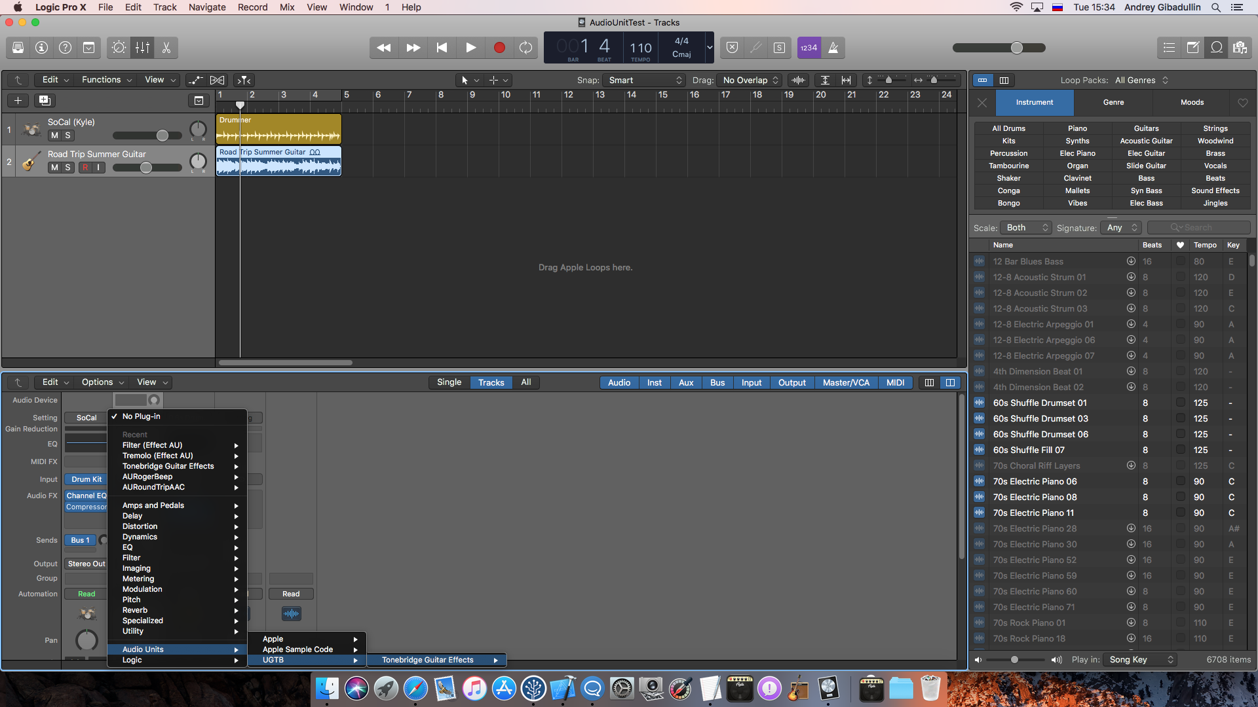
Task: Open the Logic Pro X Mix menu
Action: click(x=287, y=7)
